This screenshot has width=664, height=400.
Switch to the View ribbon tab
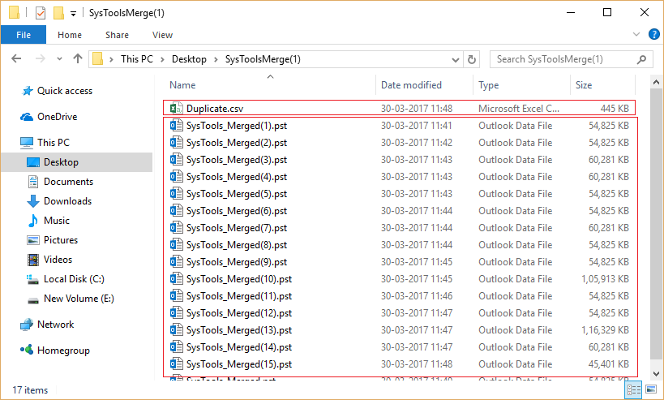[162, 35]
